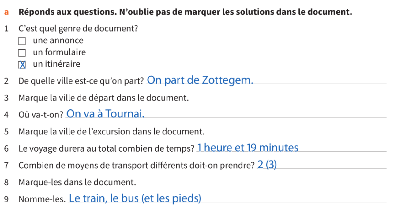Viewport: 409px width, 207px height.
Task: Click 'Marque la ville de départ dans le document.'
Action: pyautogui.click(x=103, y=98)
